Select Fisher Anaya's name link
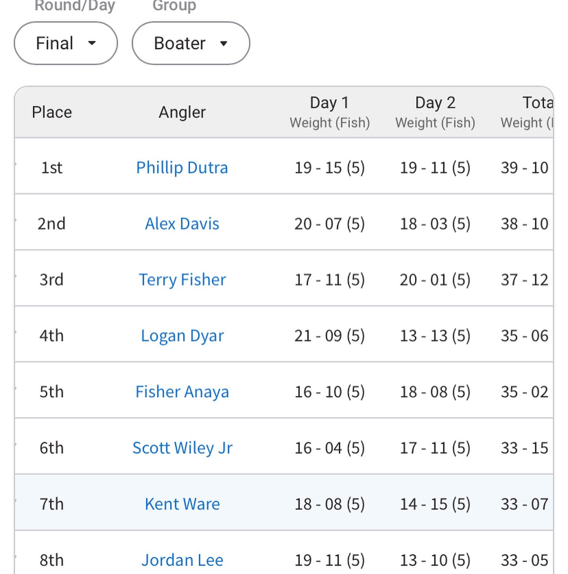 tap(182, 392)
